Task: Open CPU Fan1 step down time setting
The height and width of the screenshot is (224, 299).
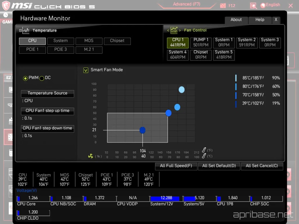Action: pyautogui.click(x=48, y=129)
